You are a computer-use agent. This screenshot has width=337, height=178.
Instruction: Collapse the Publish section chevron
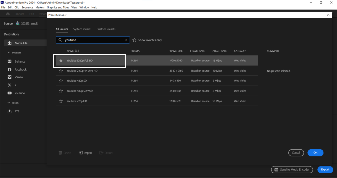click(9, 53)
